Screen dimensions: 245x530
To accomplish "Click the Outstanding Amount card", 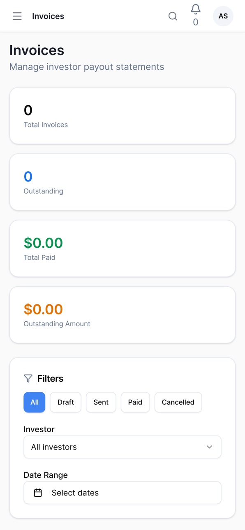I will click(122, 315).
